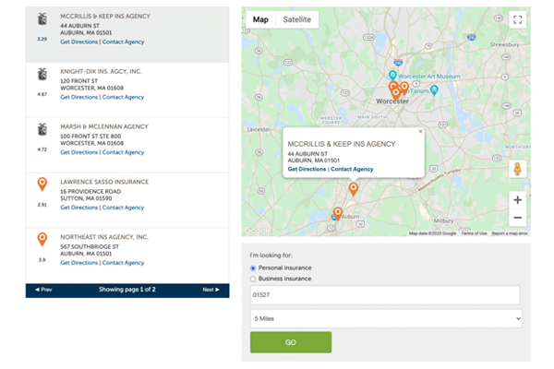Toggle fullscreen map view

coord(517,19)
